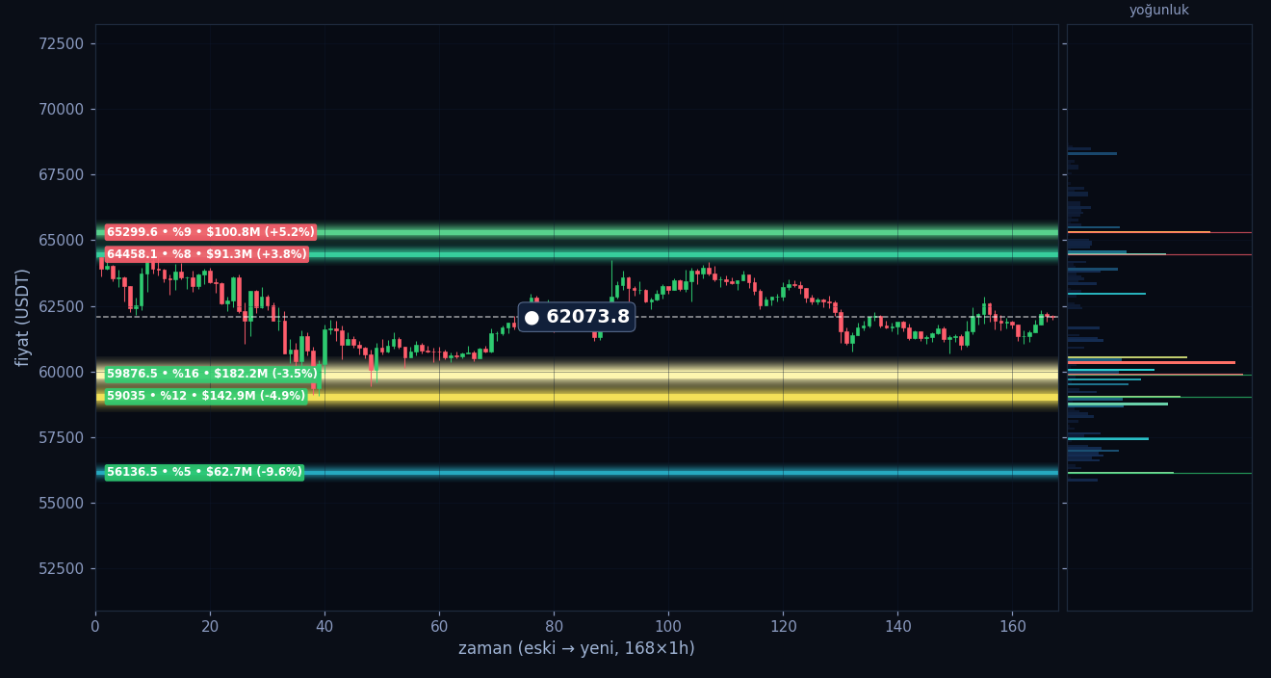Click the yoğunluk panel title
Screen dimensions: 1271x678
(x=1159, y=11)
